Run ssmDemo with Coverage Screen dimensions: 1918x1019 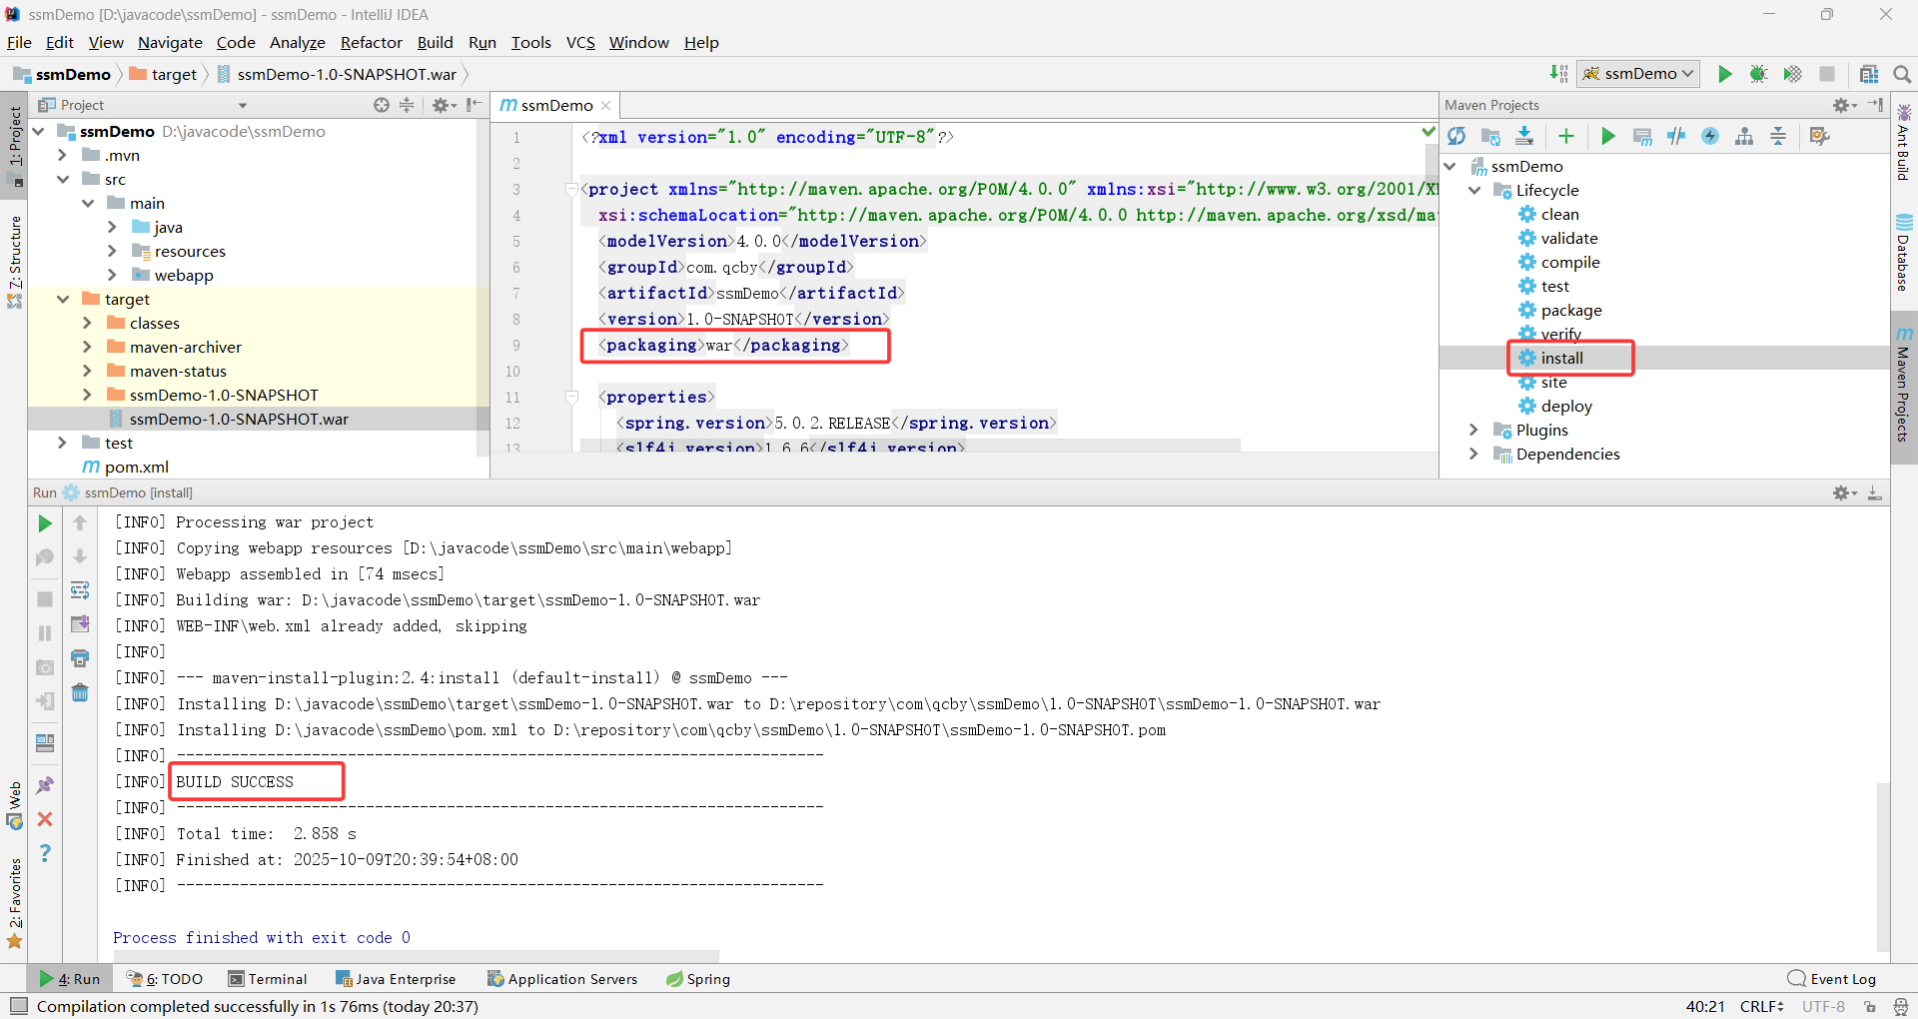[1793, 74]
